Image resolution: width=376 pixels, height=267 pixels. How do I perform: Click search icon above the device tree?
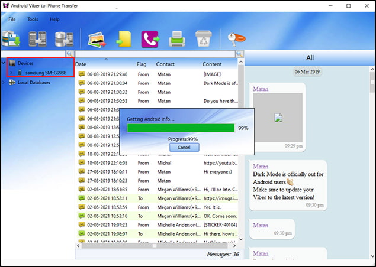[69, 54]
